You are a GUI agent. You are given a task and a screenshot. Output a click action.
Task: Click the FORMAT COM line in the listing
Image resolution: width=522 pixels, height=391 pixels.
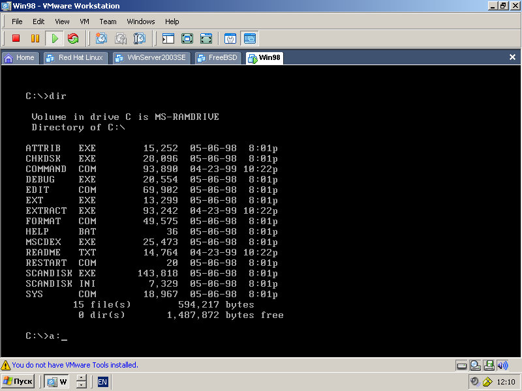[152, 221]
